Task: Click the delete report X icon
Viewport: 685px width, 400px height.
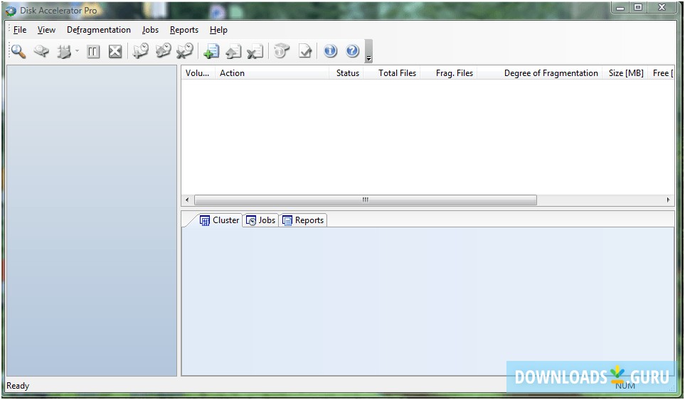Action: point(255,51)
